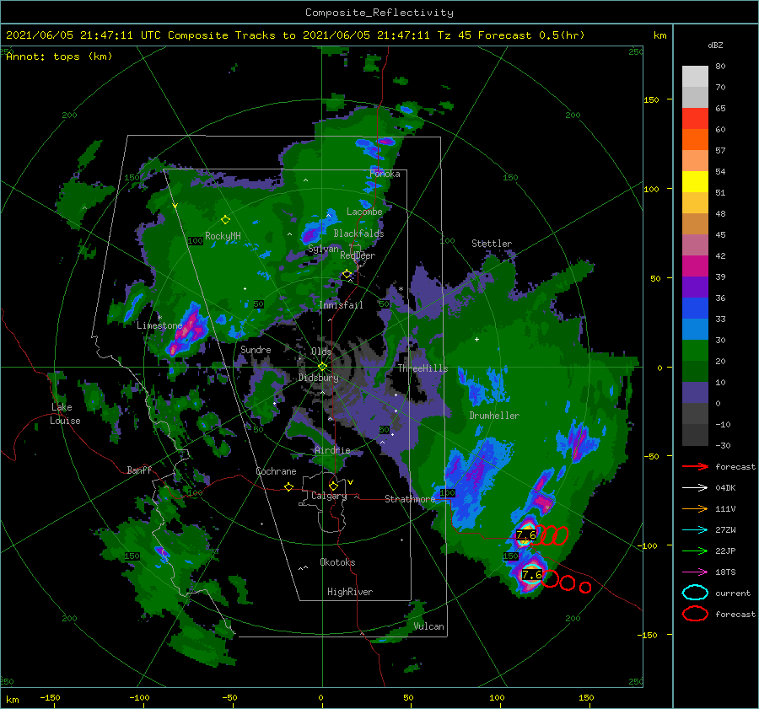The height and width of the screenshot is (709, 759).
Task: Click the Strathmore label
Action: pos(410,499)
